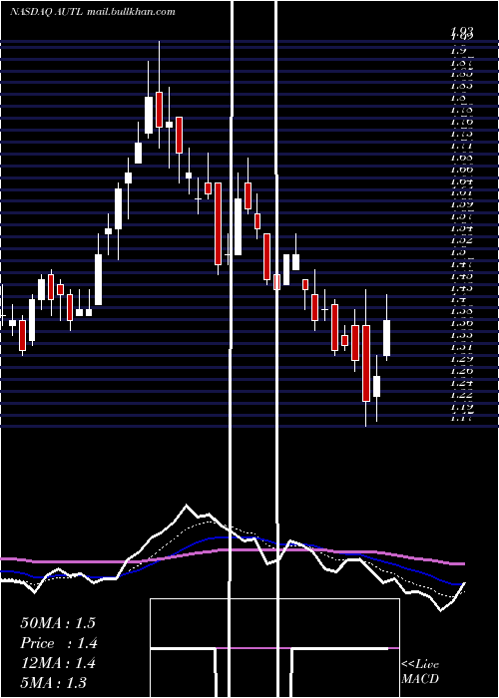Click the 1.29 price axis label

coord(462,359)
